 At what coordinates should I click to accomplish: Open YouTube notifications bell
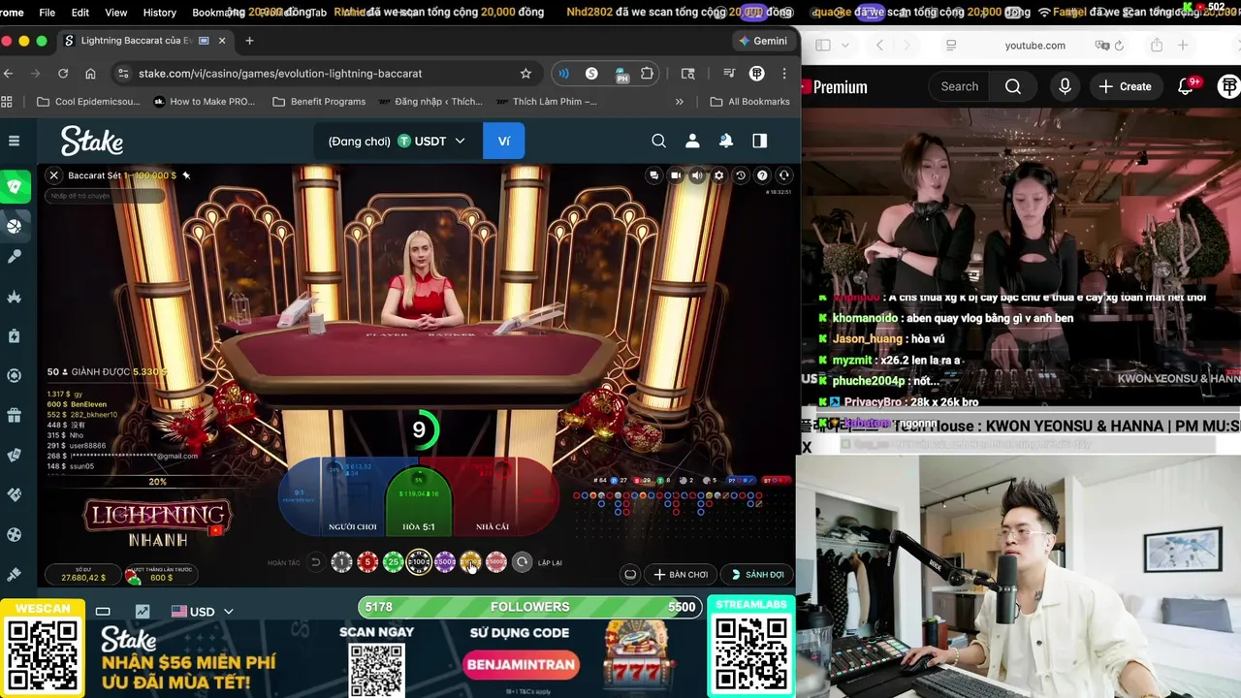tap(1185, 86)
